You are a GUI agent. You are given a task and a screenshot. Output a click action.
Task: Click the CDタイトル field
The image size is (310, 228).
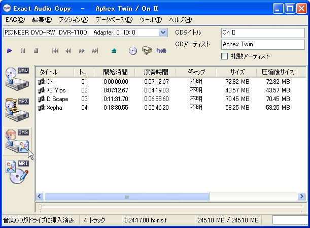point(263,32)
